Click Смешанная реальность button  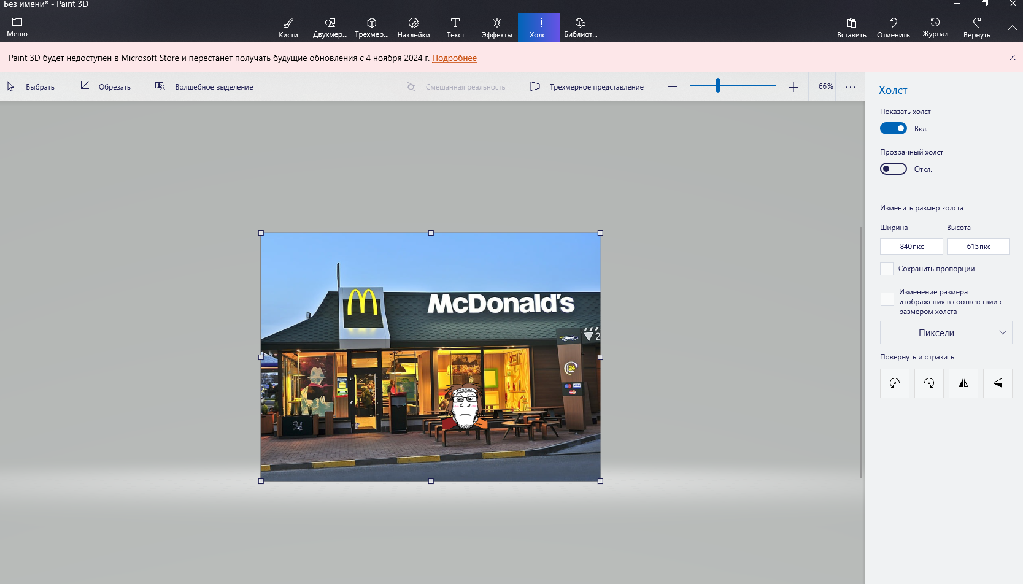(x=456, y=86)
